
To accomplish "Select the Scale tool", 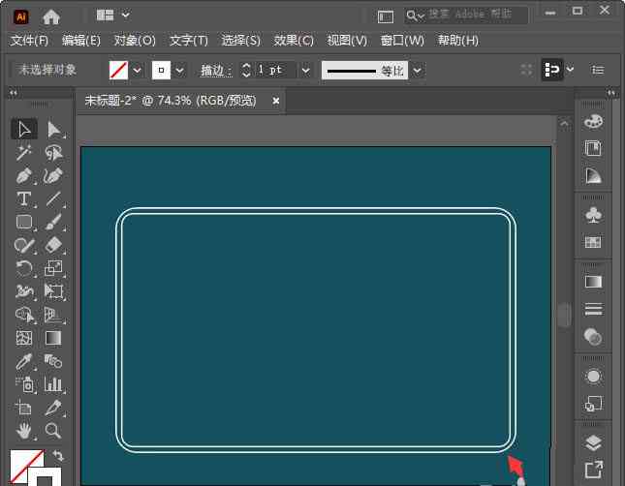I will pos(53,268).
